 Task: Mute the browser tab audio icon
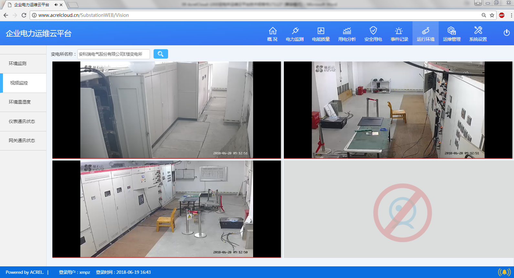[56, 5]
